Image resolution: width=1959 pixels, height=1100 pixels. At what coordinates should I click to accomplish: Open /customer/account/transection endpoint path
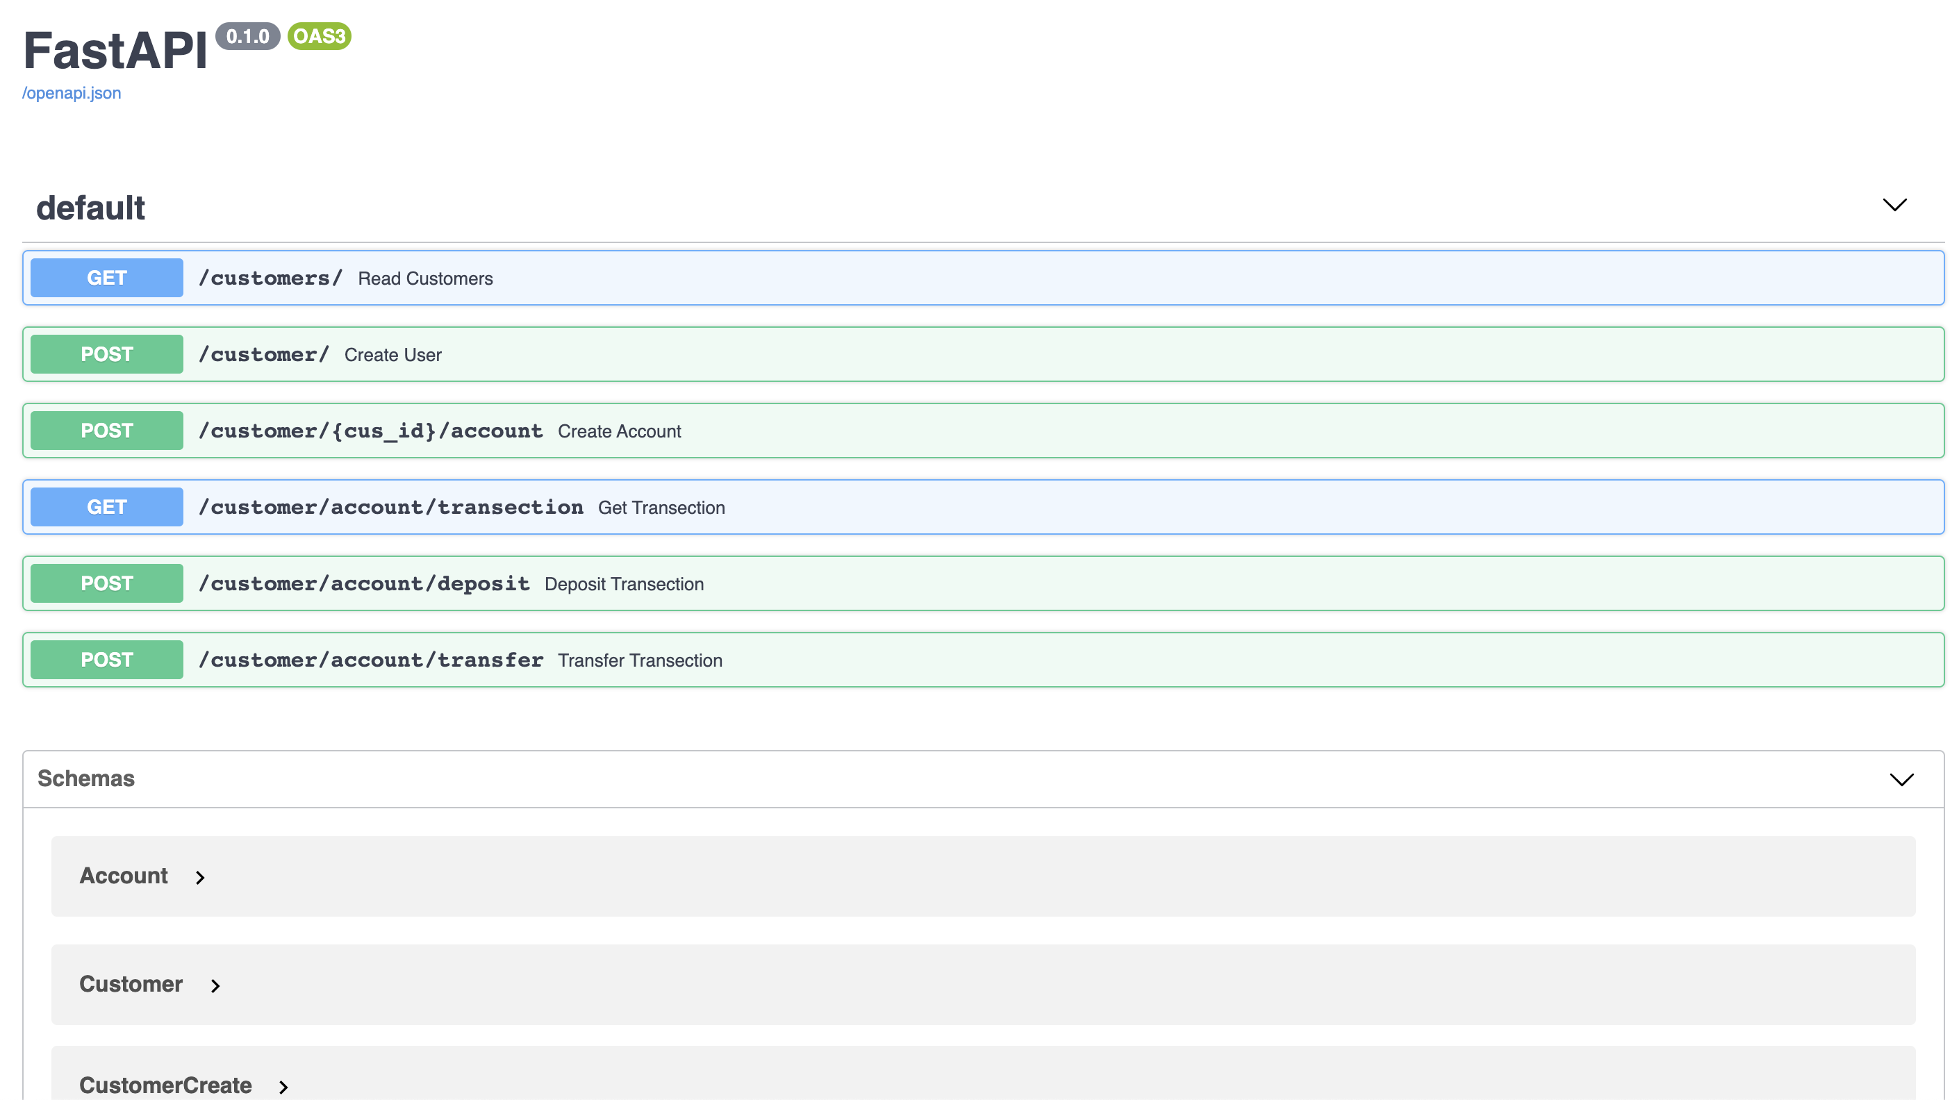click(390, 507)
